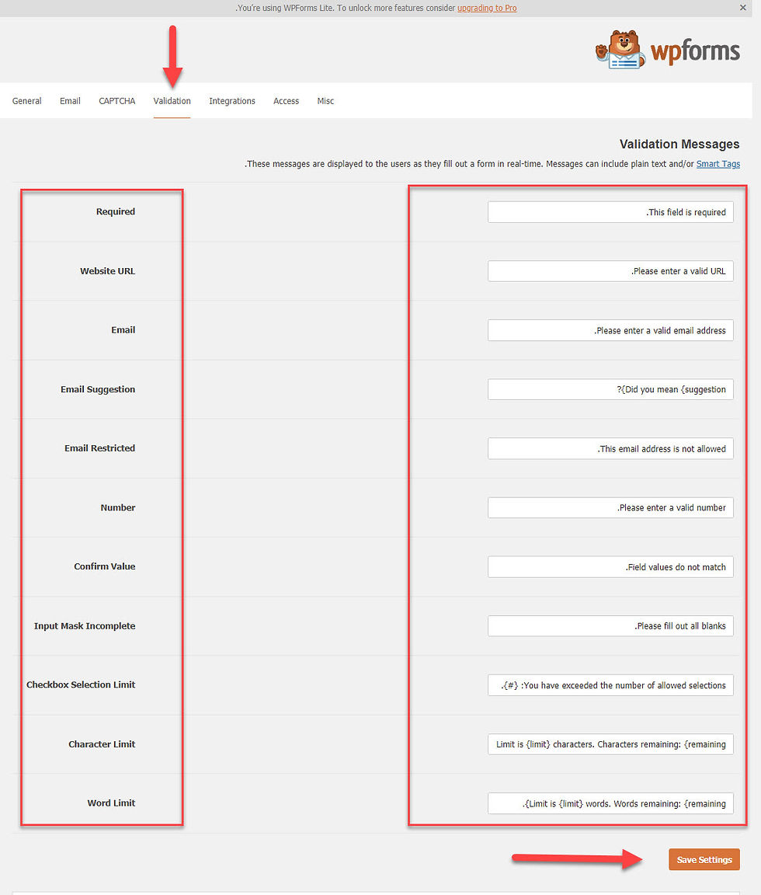Focus the Checkbox Selection Limit field
This screenshot has width=761, height=895.
(x=610, y=685)
